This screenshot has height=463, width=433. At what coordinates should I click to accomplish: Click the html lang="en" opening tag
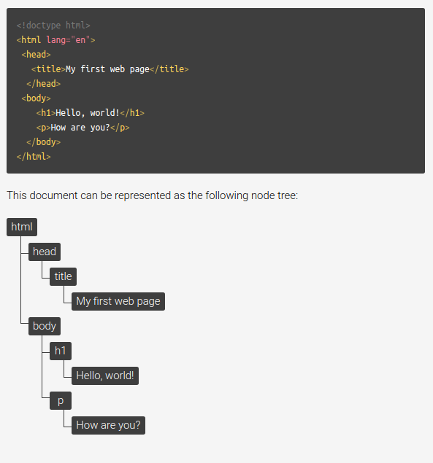(56, 40)
